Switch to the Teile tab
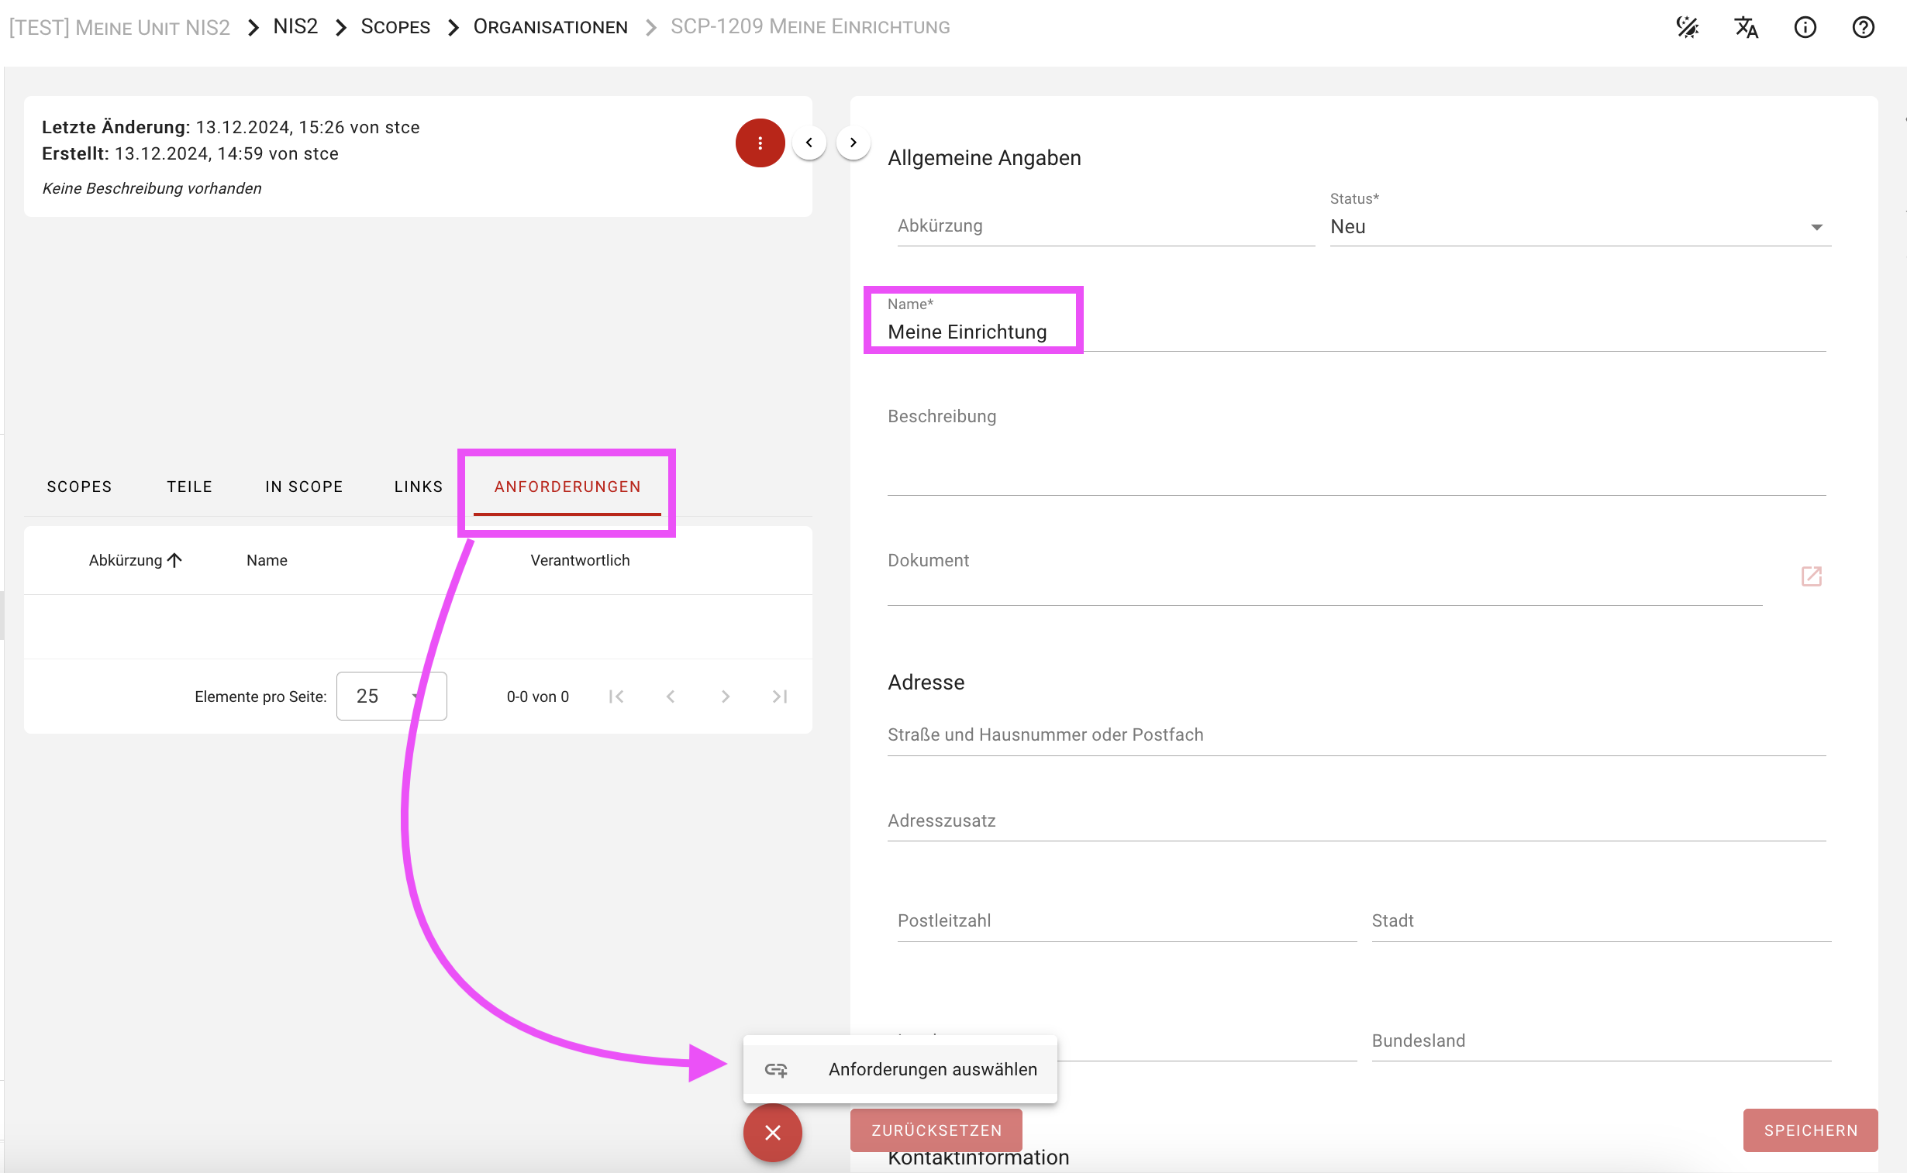The image size is (1907, 1173). (189, 487)
